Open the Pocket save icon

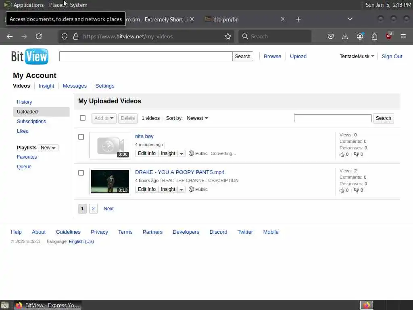[331, 36]
